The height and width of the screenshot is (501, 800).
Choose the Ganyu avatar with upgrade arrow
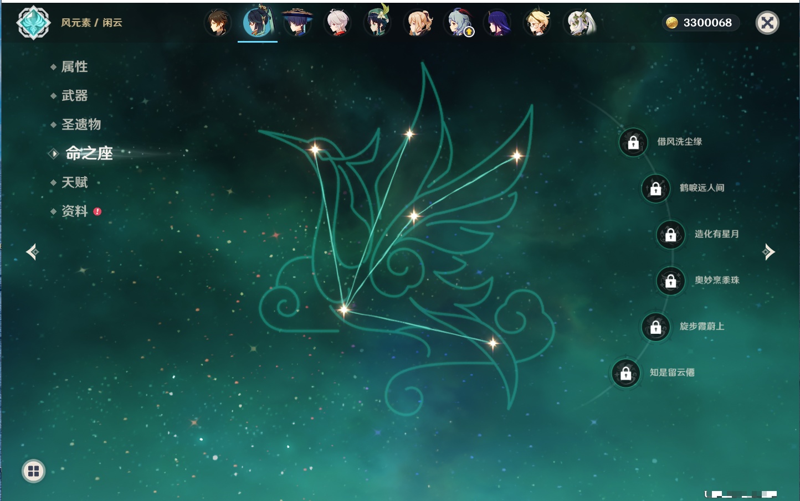tap(459, 23)
